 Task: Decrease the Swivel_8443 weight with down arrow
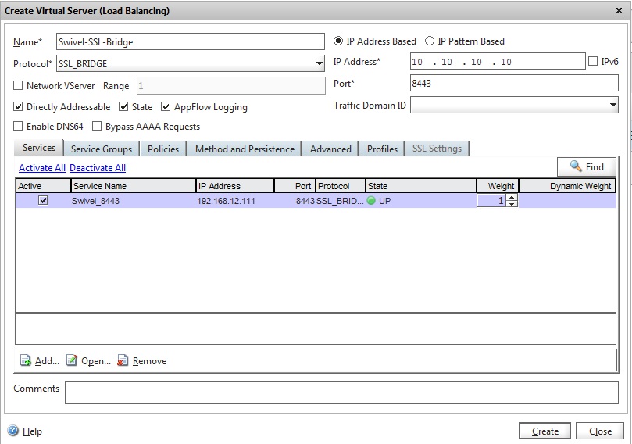(512, 204)
